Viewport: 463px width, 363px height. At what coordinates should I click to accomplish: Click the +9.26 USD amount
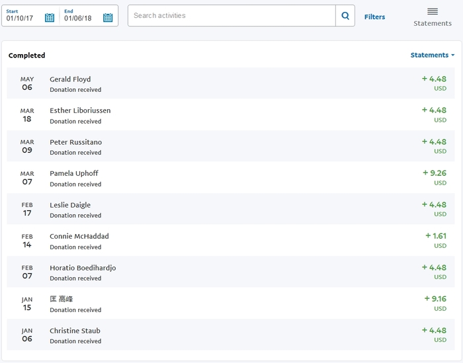(435, 173)
